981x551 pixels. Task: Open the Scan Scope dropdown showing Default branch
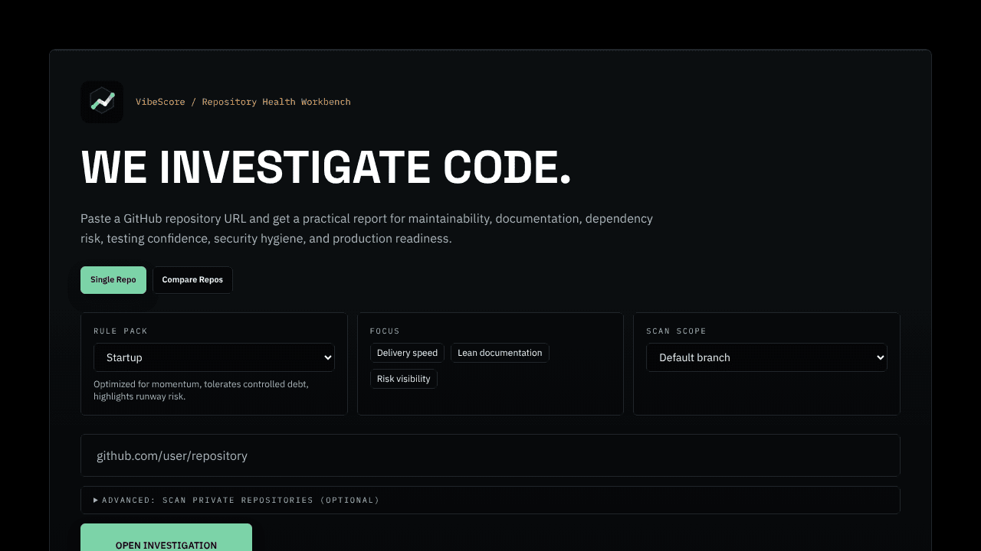tap(766, 357)
